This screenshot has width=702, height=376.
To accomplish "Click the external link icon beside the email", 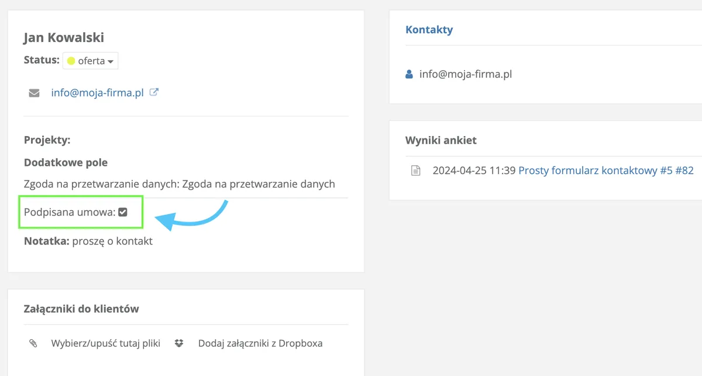I will [x=154, y=92].
